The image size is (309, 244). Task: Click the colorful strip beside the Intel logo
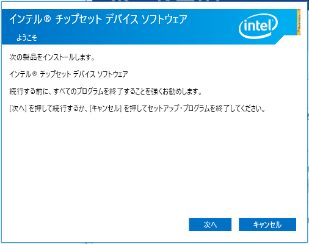299,22
